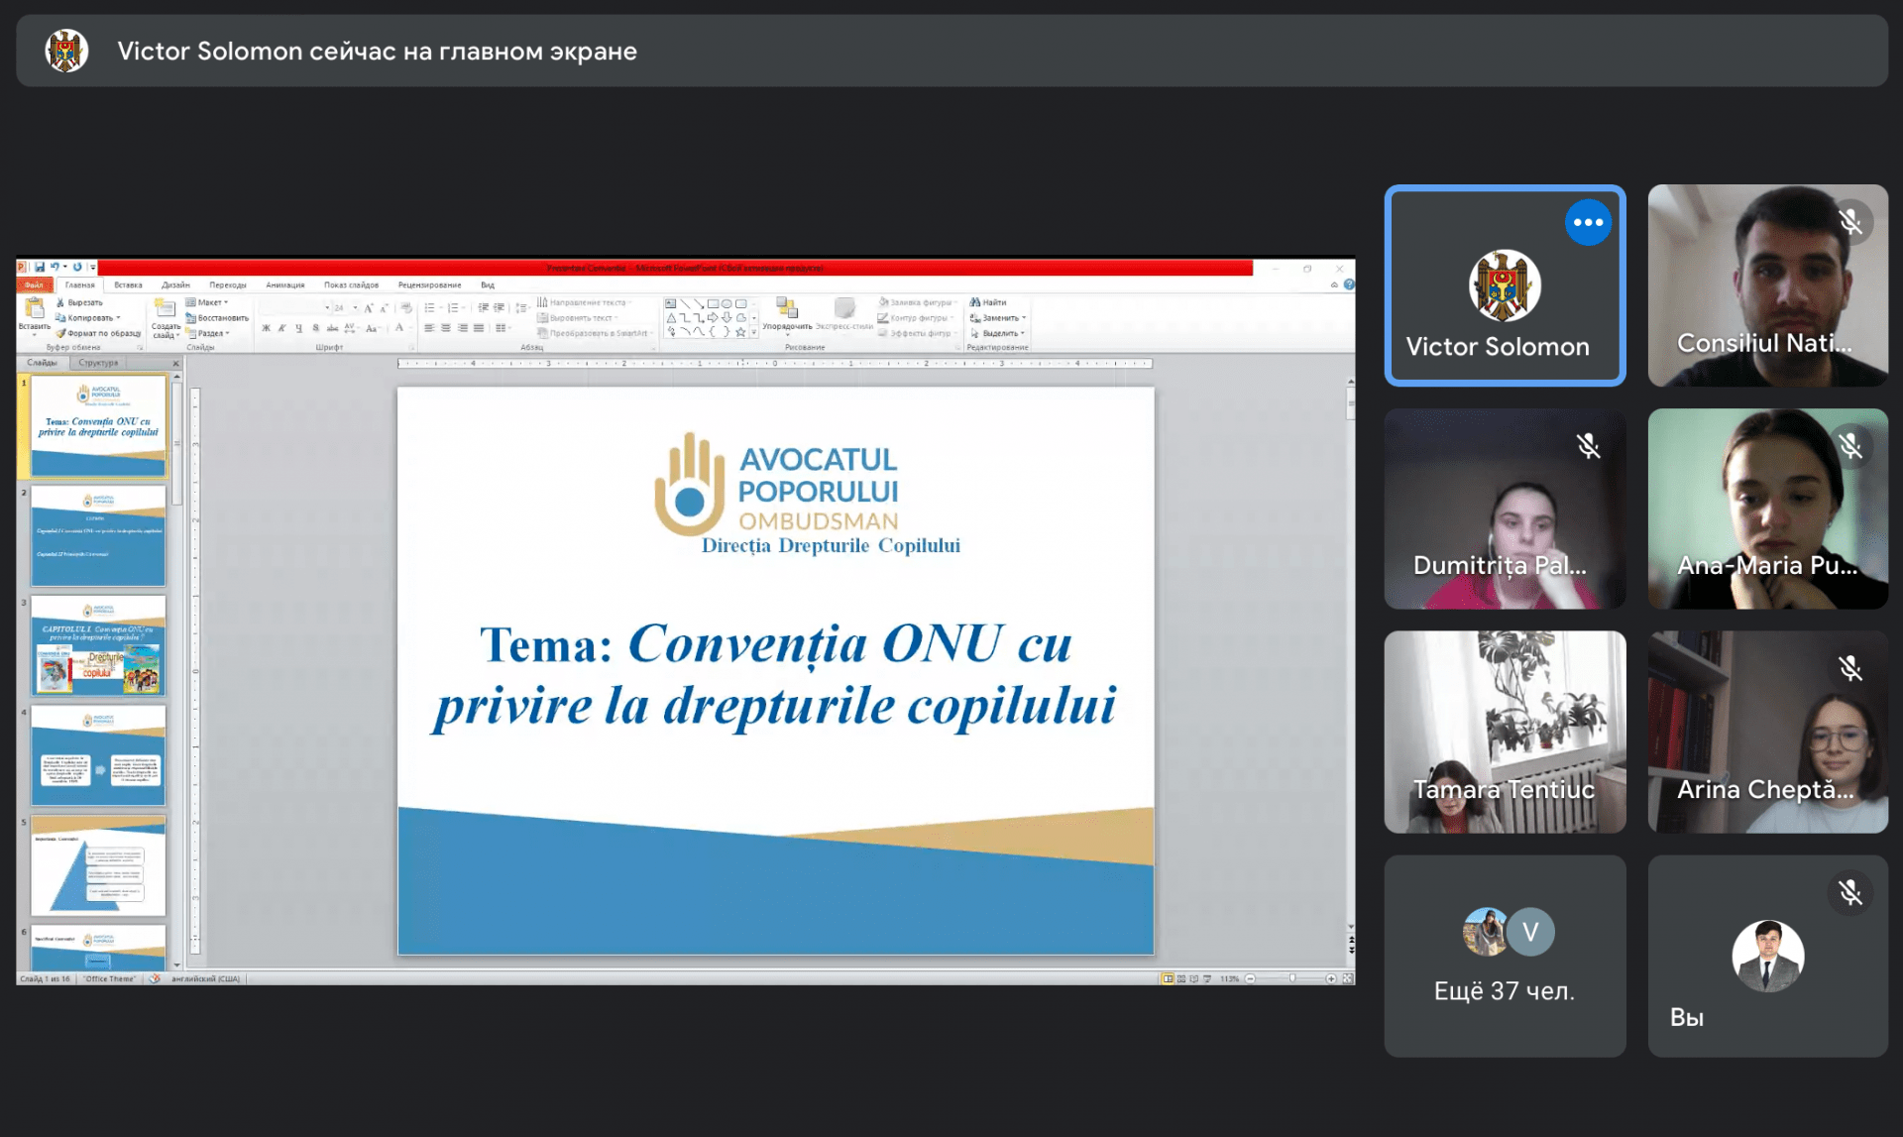This screenshot has width=1903, height=1137.
Task: Open the Заменить dropdown
Action: (x=998, y=318)
